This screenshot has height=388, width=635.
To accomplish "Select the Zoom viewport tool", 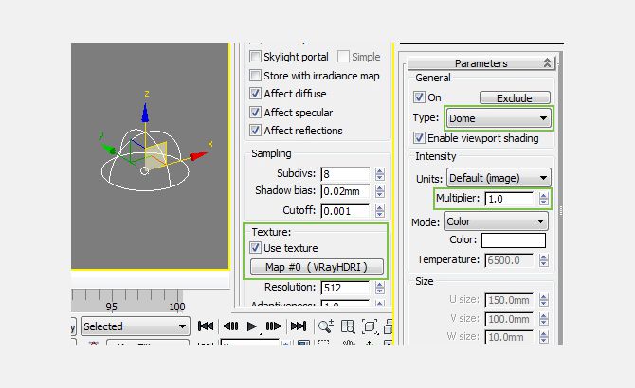I will coord(326,326).
